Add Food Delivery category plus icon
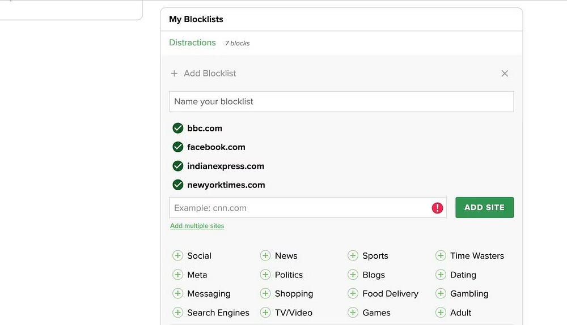The width and height of the screenshot is (567, 325). point(353,294)
